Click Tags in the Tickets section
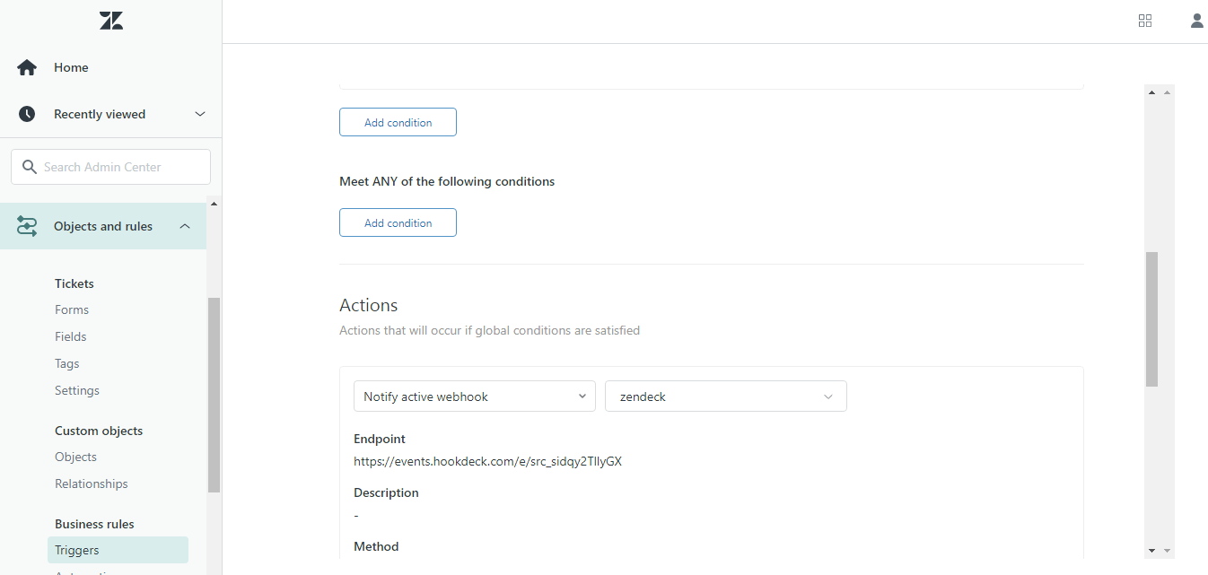 click(66, 363)
